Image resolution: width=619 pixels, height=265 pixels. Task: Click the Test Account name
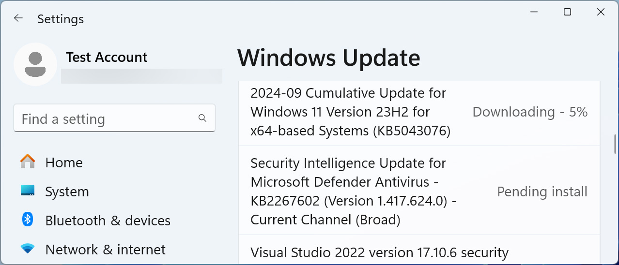pyautogui.click(x=107, y=57)
